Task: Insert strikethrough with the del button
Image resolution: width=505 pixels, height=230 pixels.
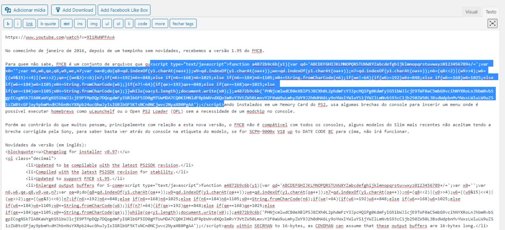Action: [66, 24]
